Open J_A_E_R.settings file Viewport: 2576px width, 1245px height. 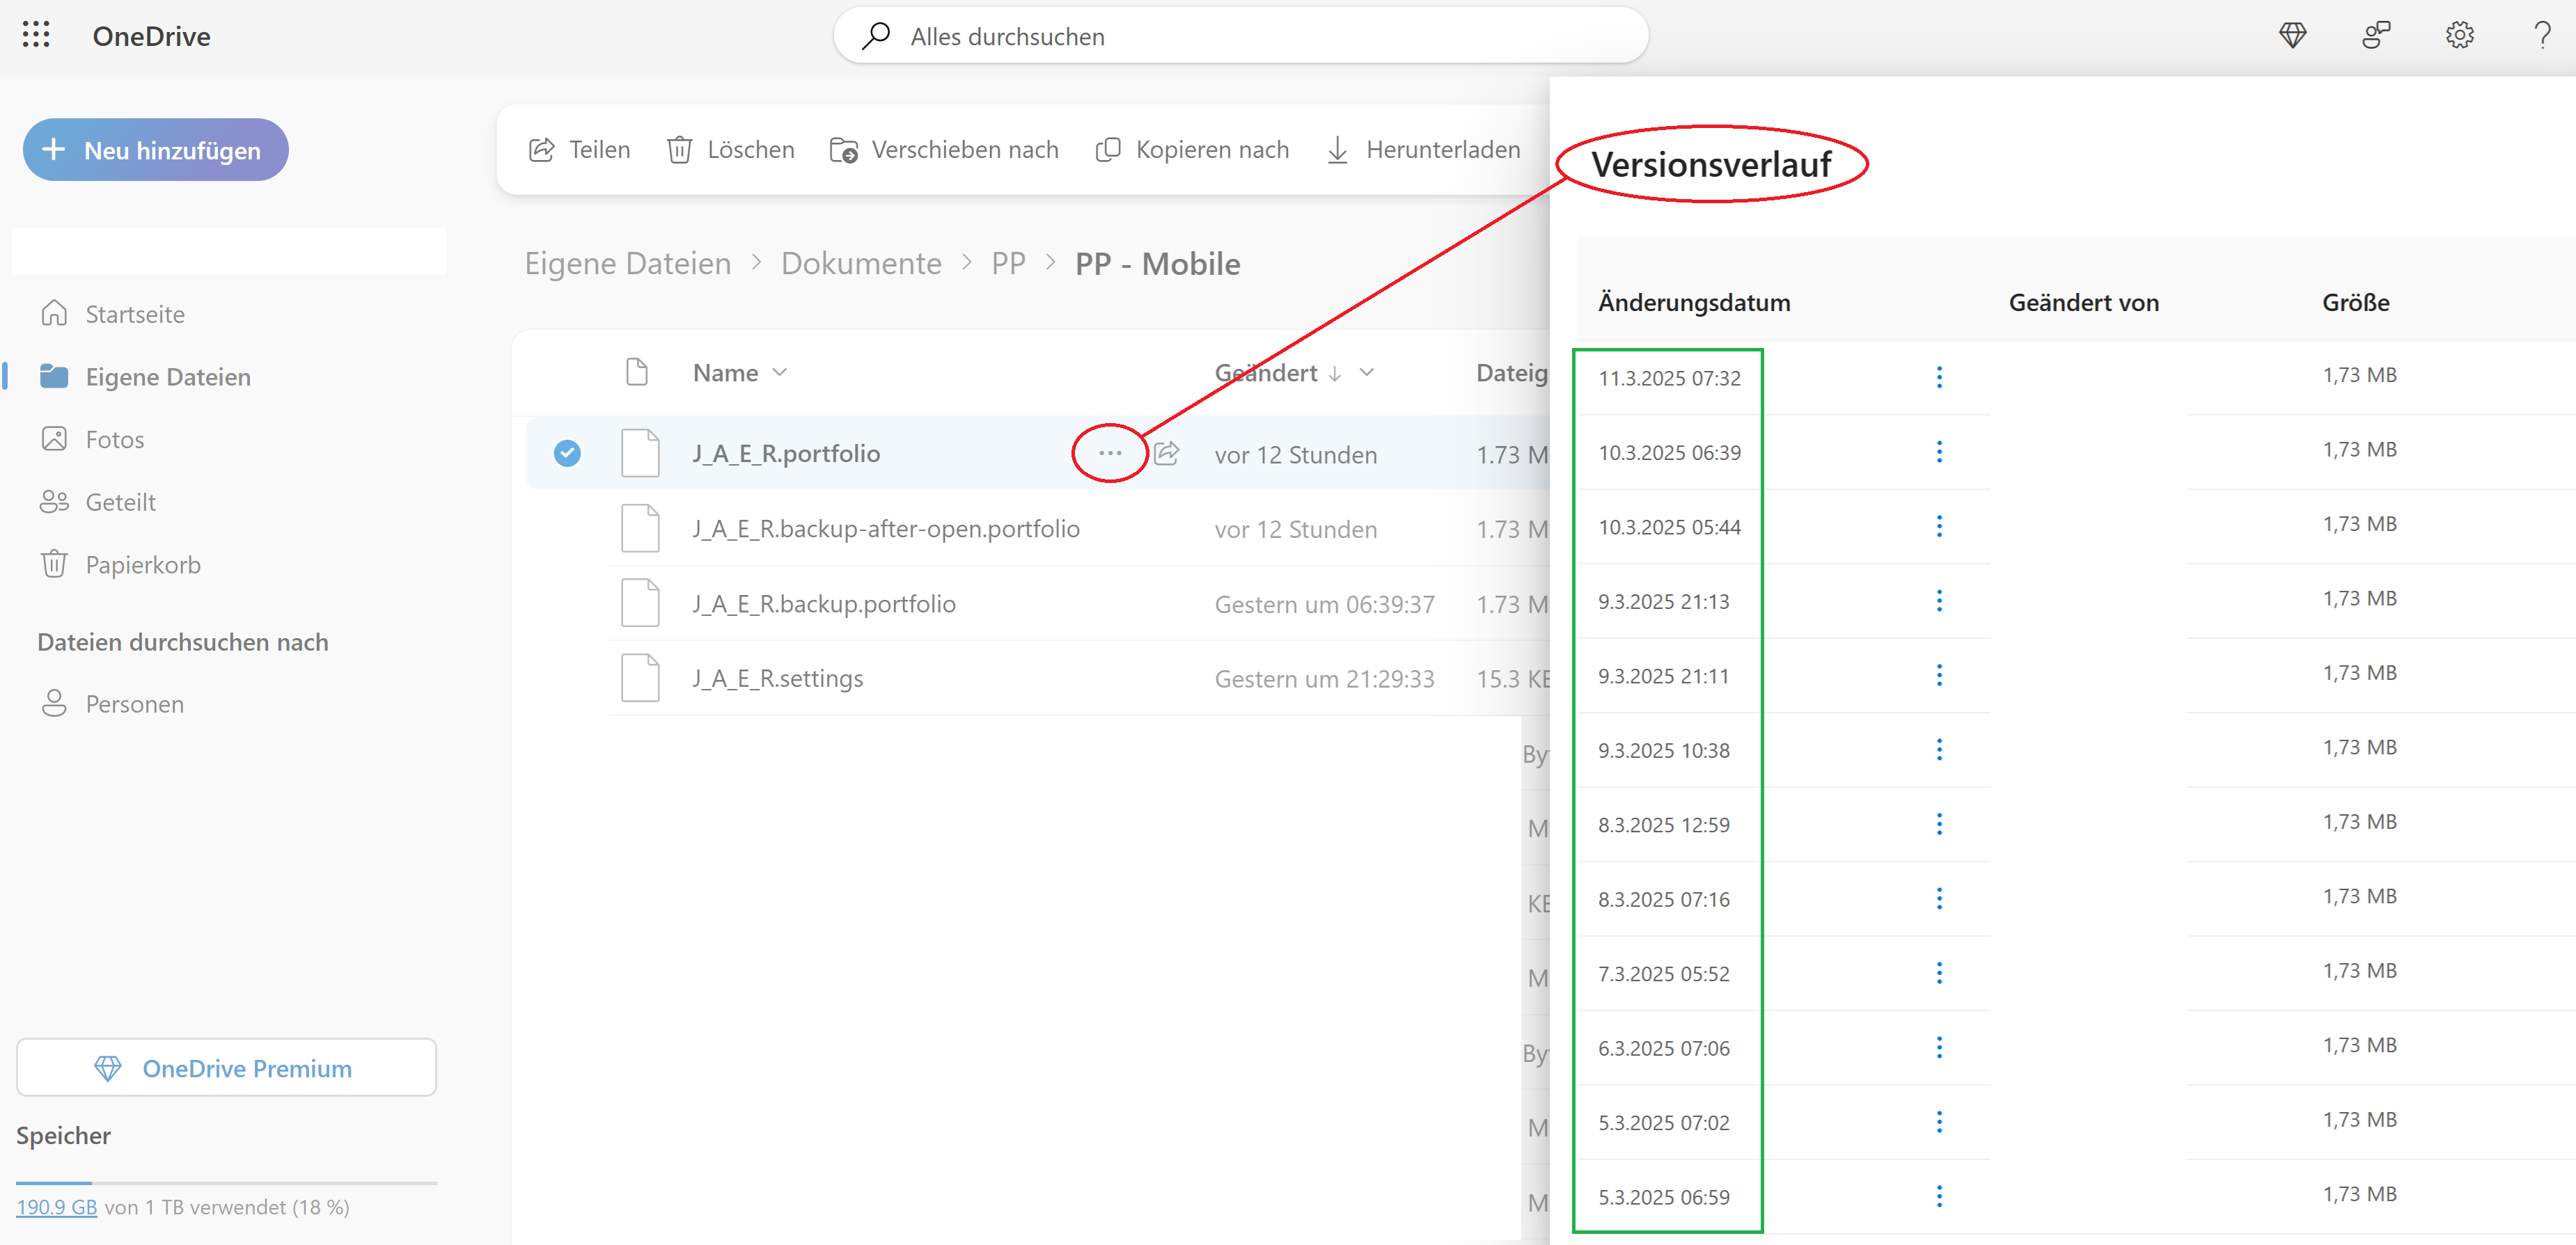pos(777,679)
